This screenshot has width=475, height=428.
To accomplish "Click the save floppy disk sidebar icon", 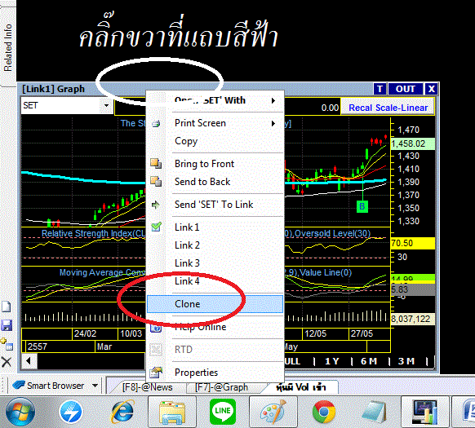I will point(7,325).
